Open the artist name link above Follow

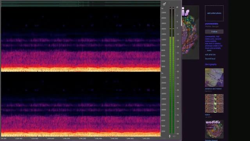[212, 23]
